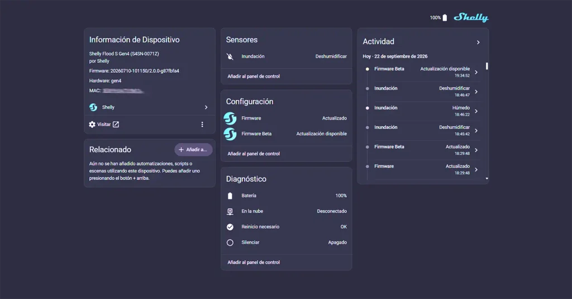Click the Shelly integration icon in device info
Screen dimensions: 572x299
coord(93,107)
